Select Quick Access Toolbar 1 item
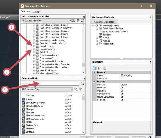The height and width of the screenshot is (138, 161). [117, 31]
